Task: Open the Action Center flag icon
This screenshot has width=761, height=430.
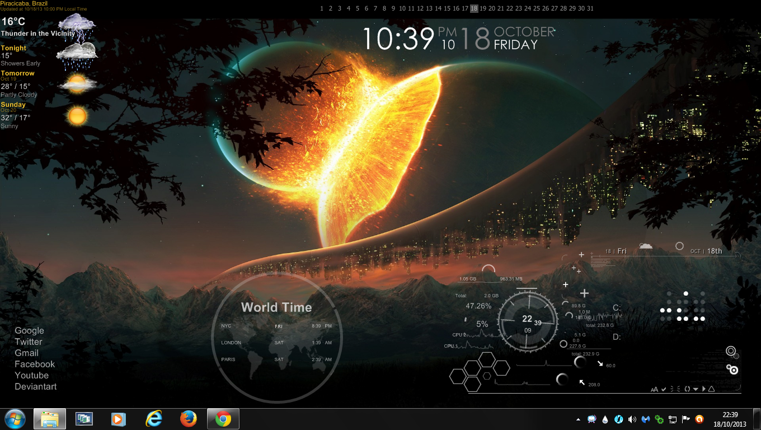Action: click(686, 419)
